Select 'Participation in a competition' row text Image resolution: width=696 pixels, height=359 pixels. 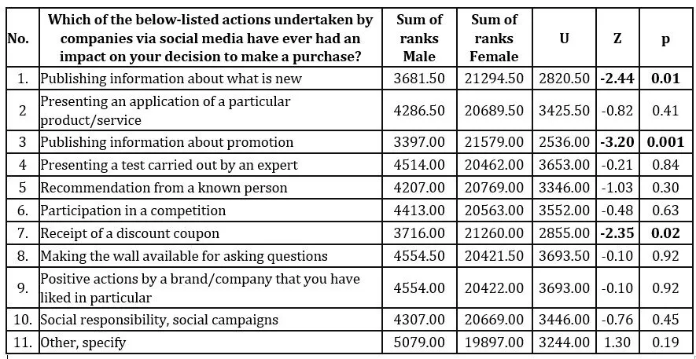click(133, 211)
